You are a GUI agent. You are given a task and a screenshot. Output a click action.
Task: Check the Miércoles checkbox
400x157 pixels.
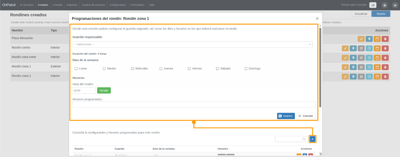pyautogui.click(x=133, y=68)
